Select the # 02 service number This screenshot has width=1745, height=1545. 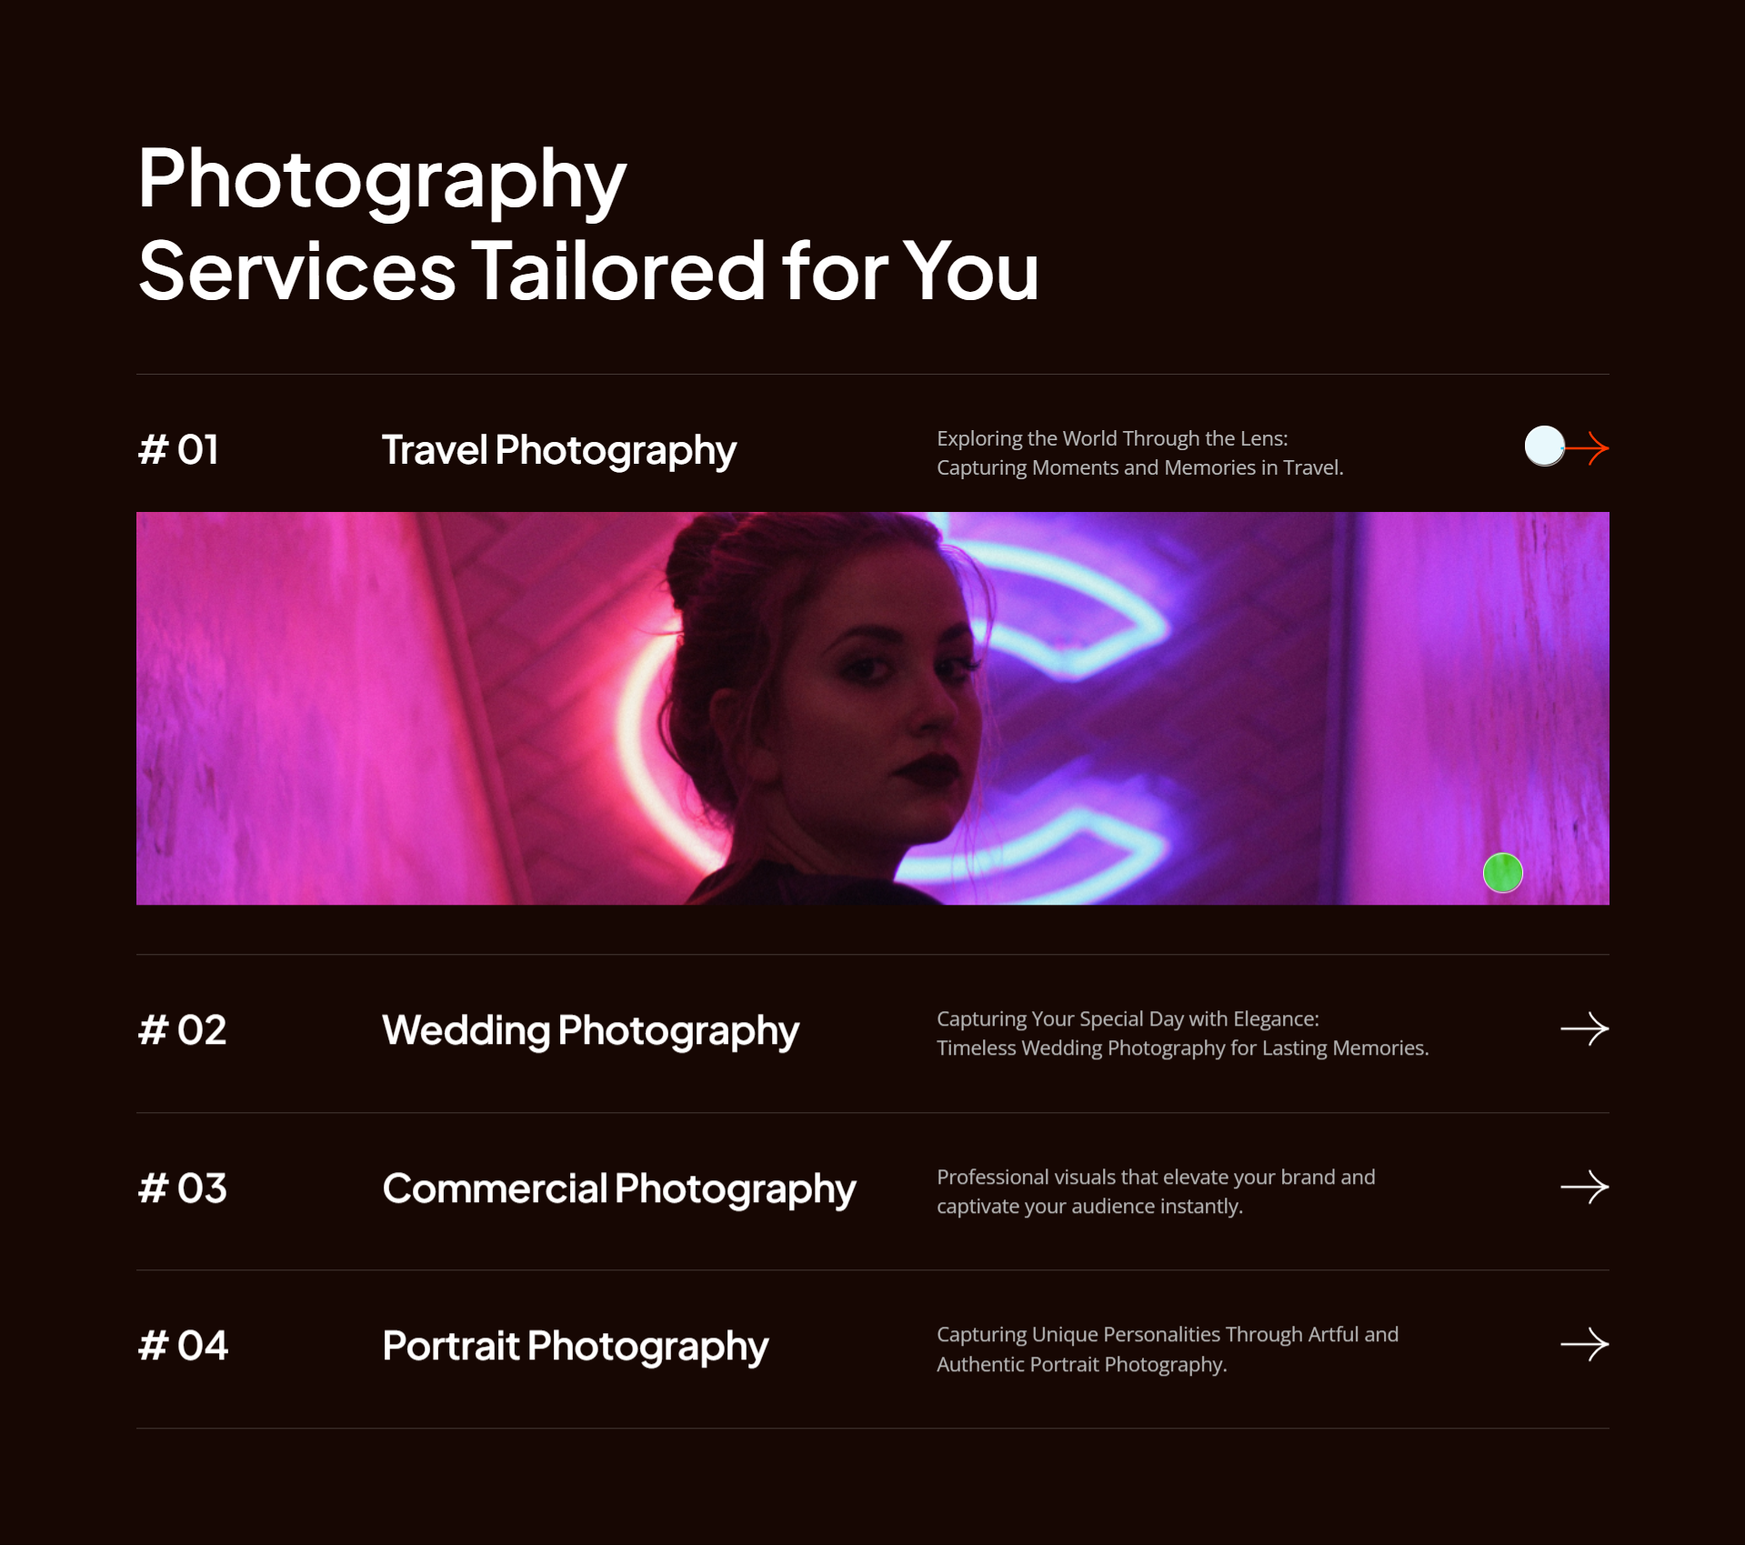coord(182,1030)
